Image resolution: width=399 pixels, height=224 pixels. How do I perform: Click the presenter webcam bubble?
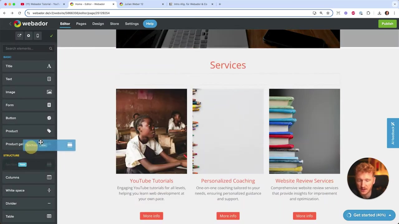tap(368, 178)
